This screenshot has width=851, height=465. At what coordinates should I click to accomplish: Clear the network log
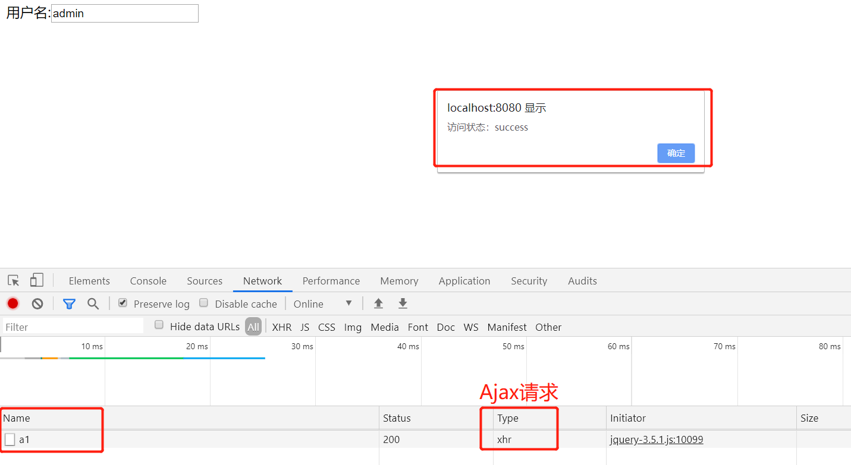coord(37,303)
